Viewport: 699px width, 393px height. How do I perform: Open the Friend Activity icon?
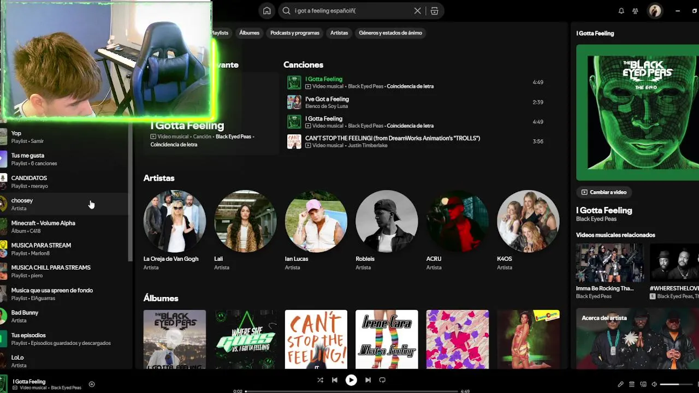tap(635, 11)
